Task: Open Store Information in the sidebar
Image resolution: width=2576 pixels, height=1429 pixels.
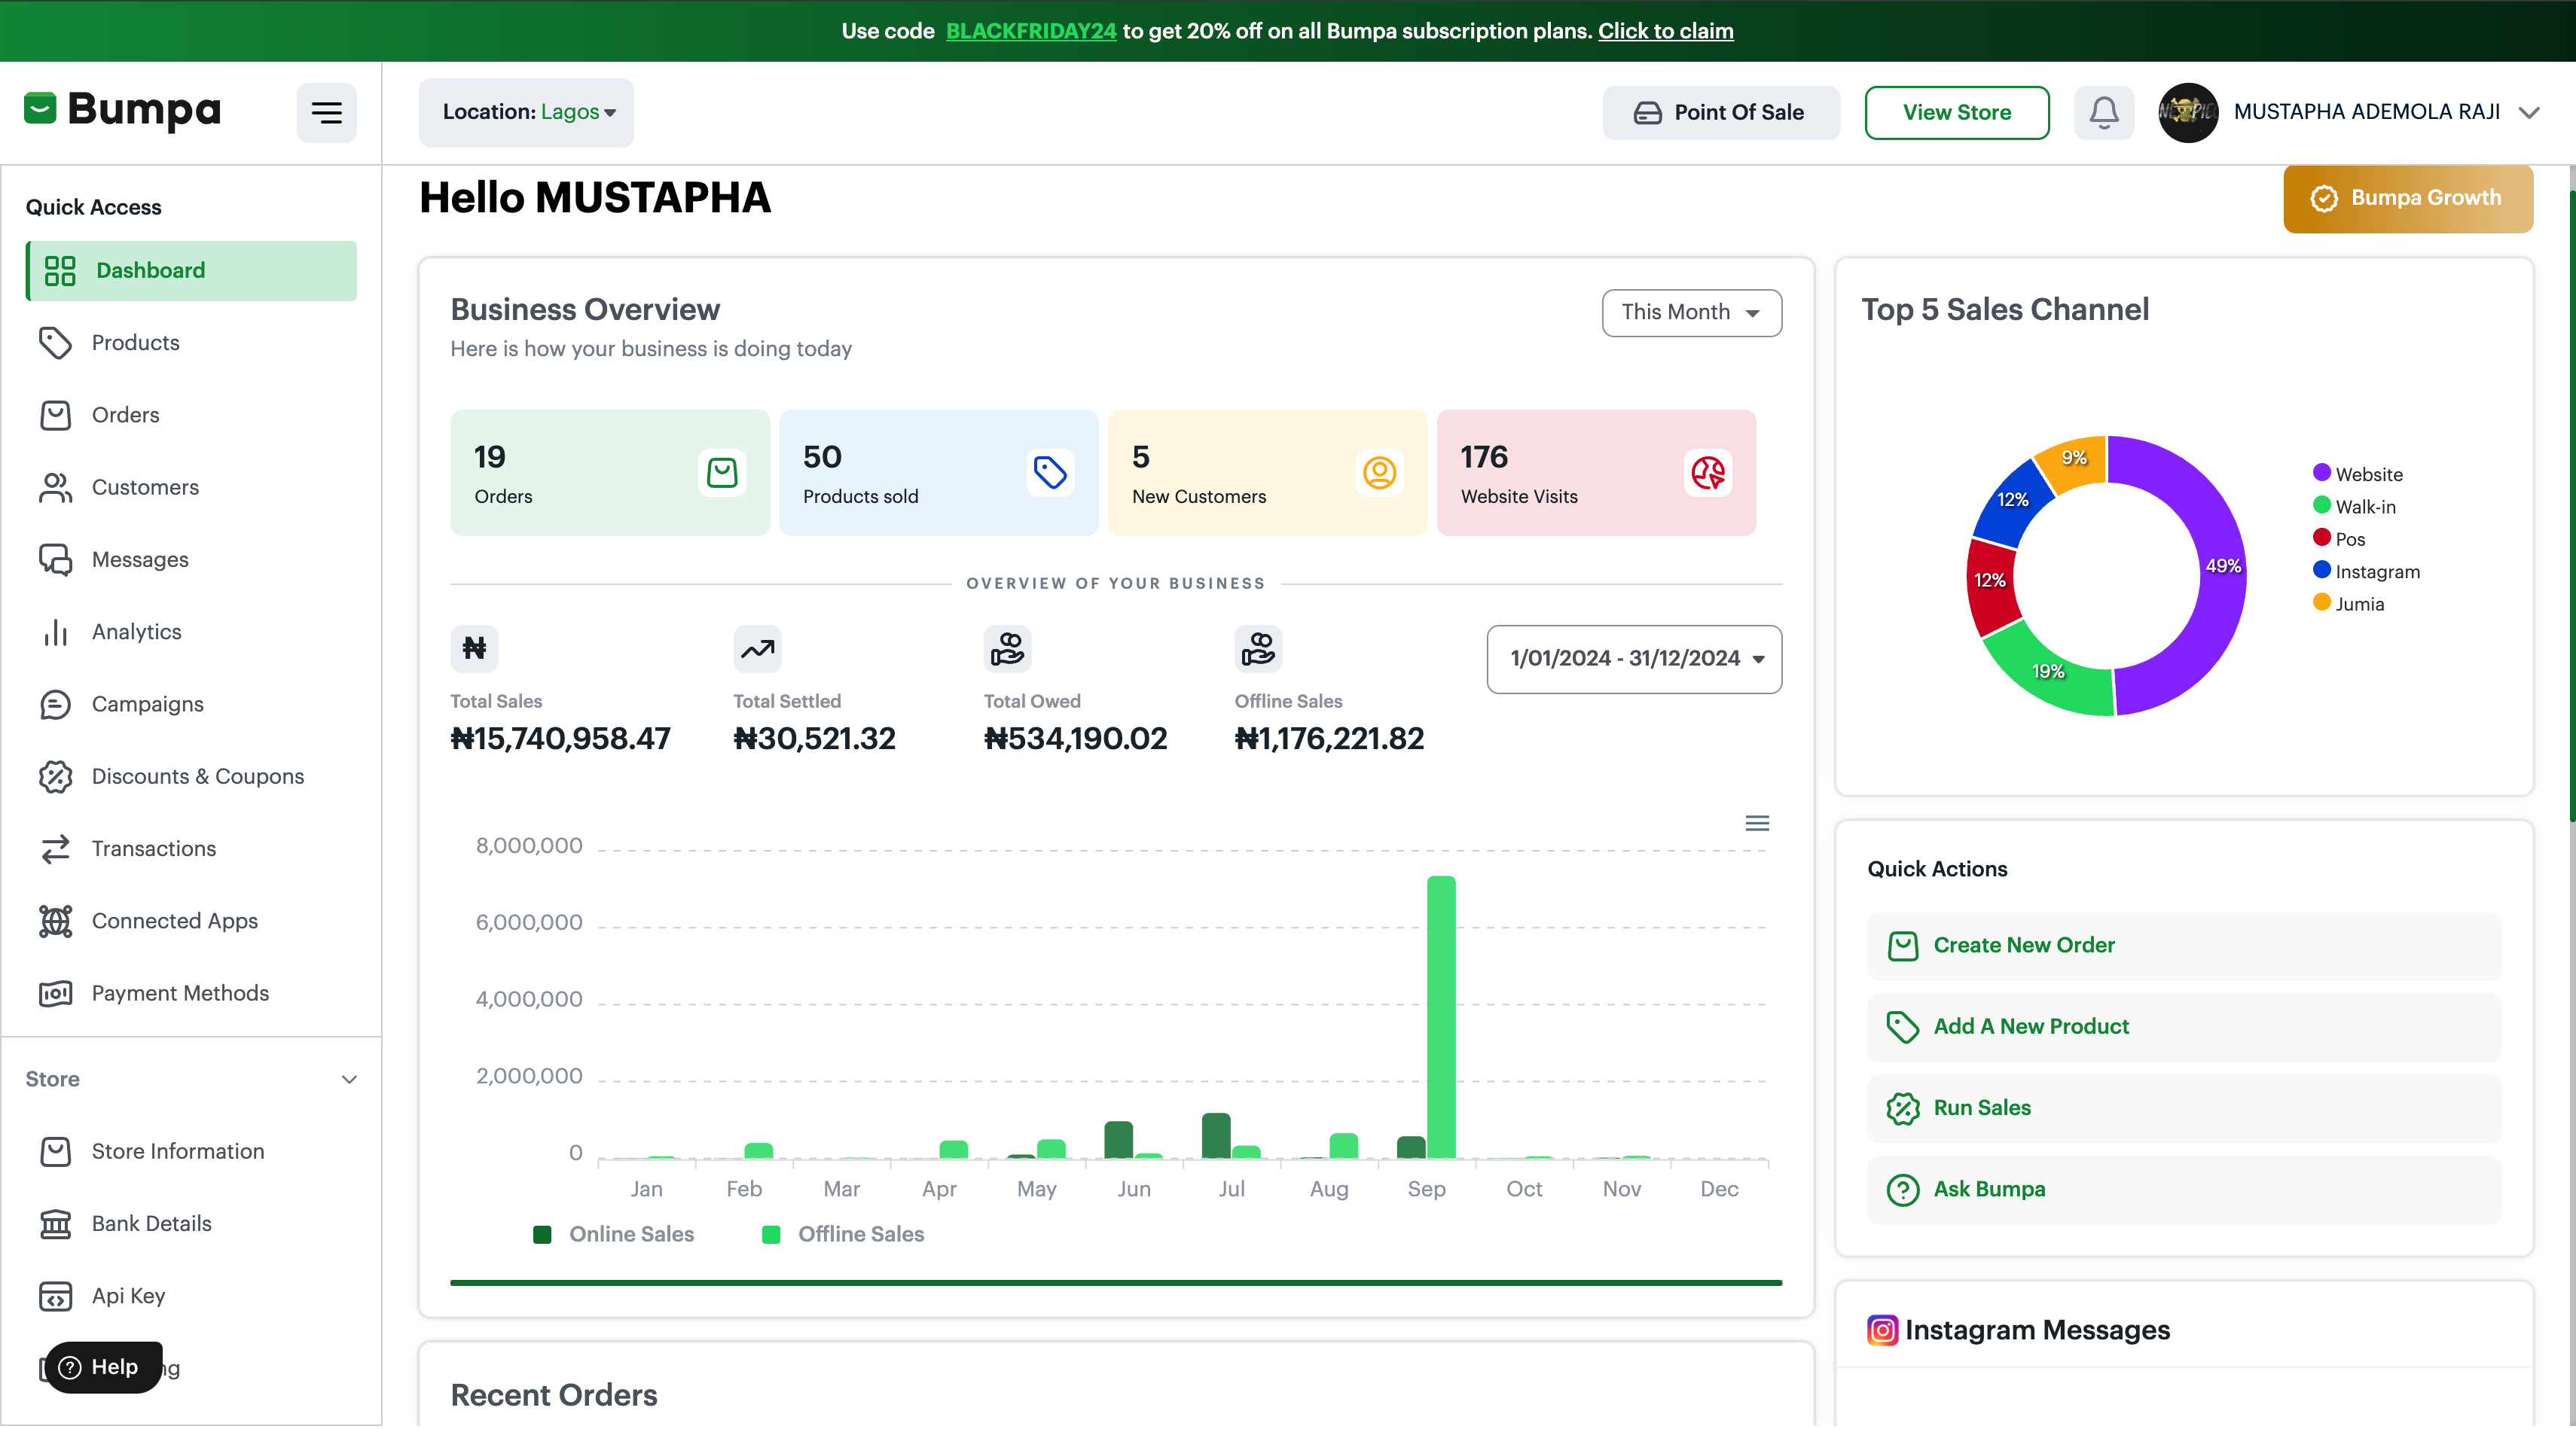Action: tap(191, 1151)
